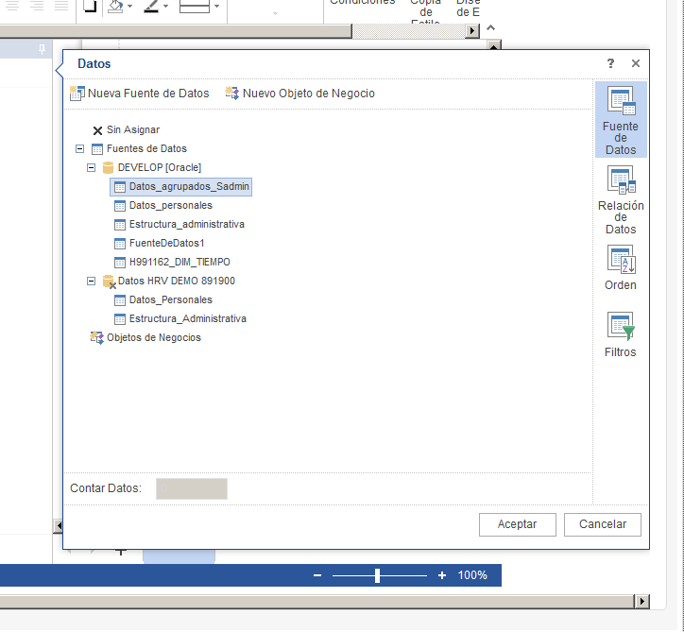This screenshot has width=684, height=632.
Task: Click the DEVELOP [Oracle] database icon
Action: [x=109, y=167]
